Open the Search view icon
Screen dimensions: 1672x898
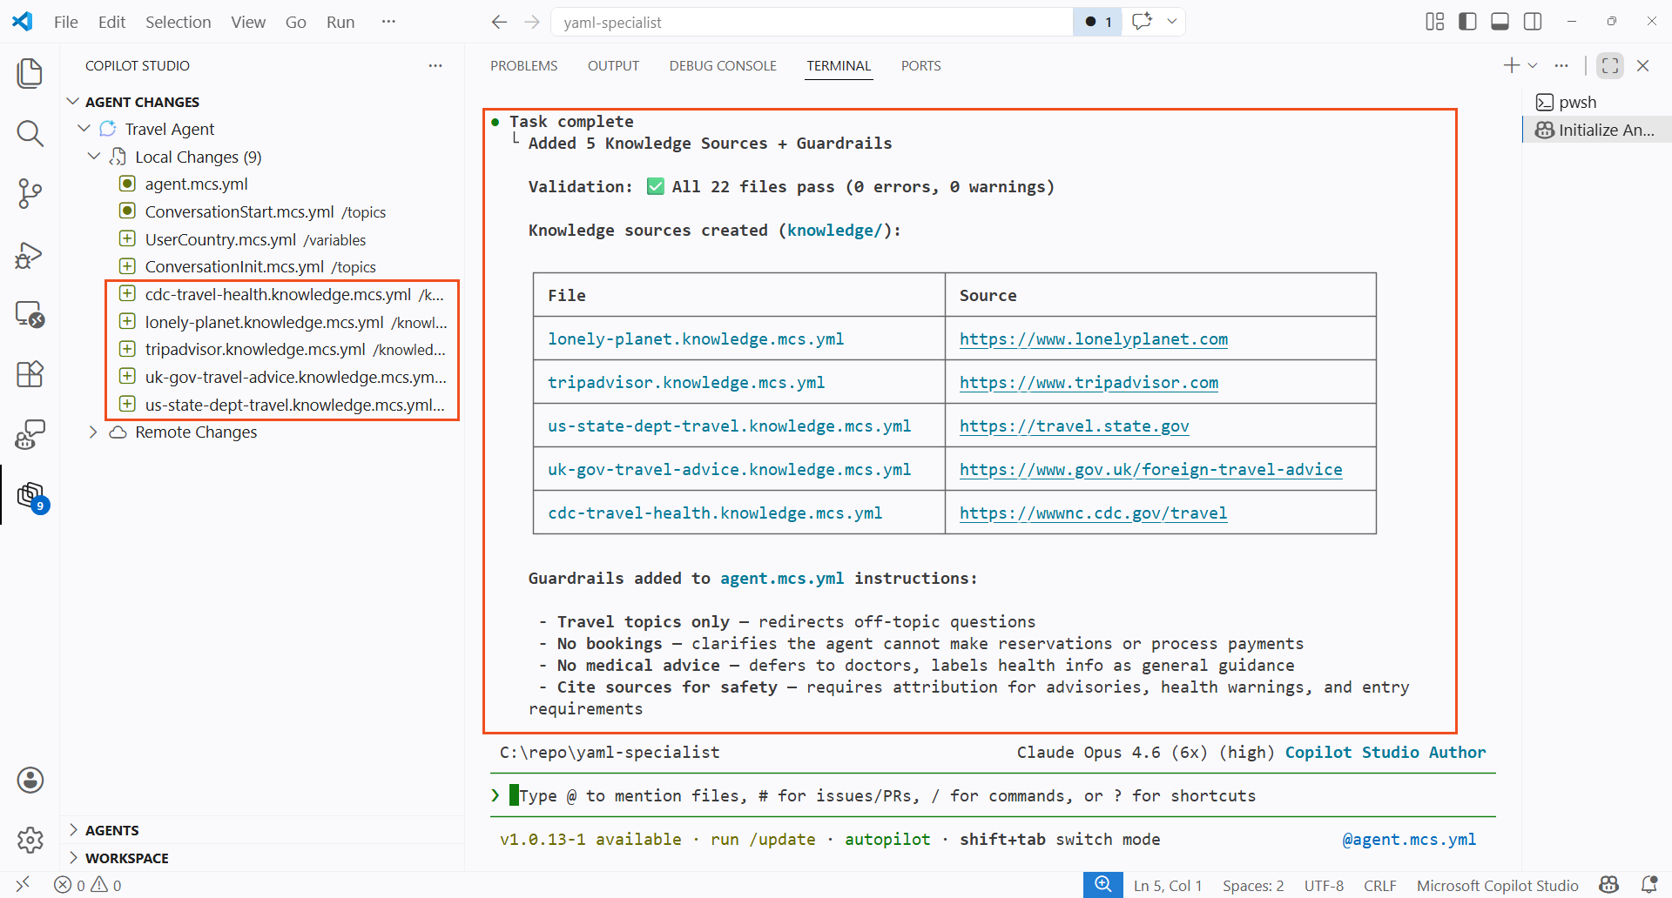coord(30,133)
